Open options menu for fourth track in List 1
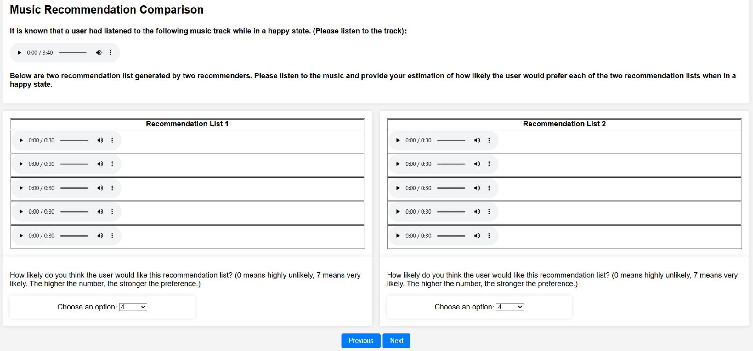This screenshot has width=753, height=351. click(112, 212)
